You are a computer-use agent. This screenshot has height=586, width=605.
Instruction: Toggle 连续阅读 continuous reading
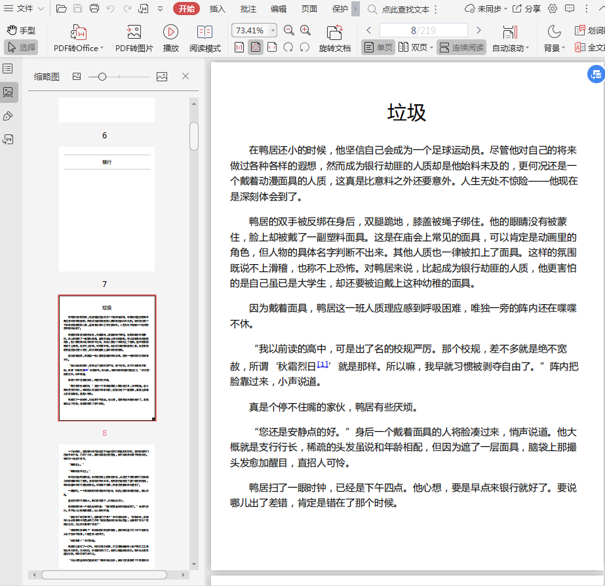(461, 47)
